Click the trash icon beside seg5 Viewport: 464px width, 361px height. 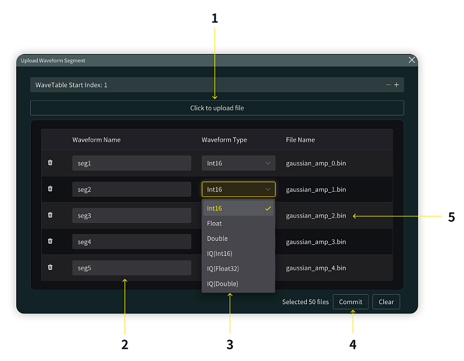(x=50, y=268)
